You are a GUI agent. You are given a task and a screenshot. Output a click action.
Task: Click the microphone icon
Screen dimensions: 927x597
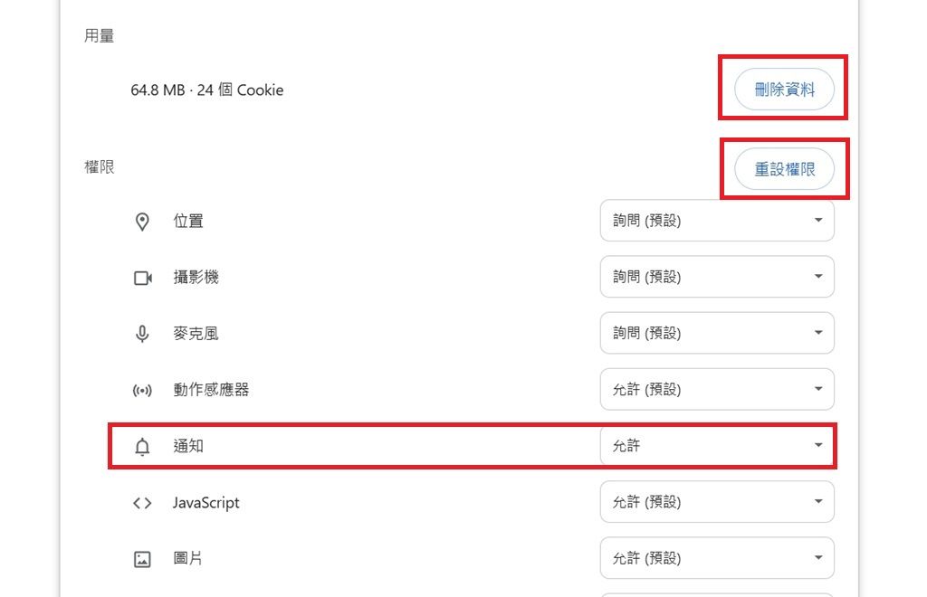pos(142,334)
